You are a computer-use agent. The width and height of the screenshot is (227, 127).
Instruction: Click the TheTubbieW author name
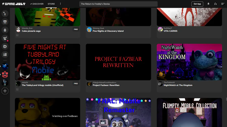(169, 83)
